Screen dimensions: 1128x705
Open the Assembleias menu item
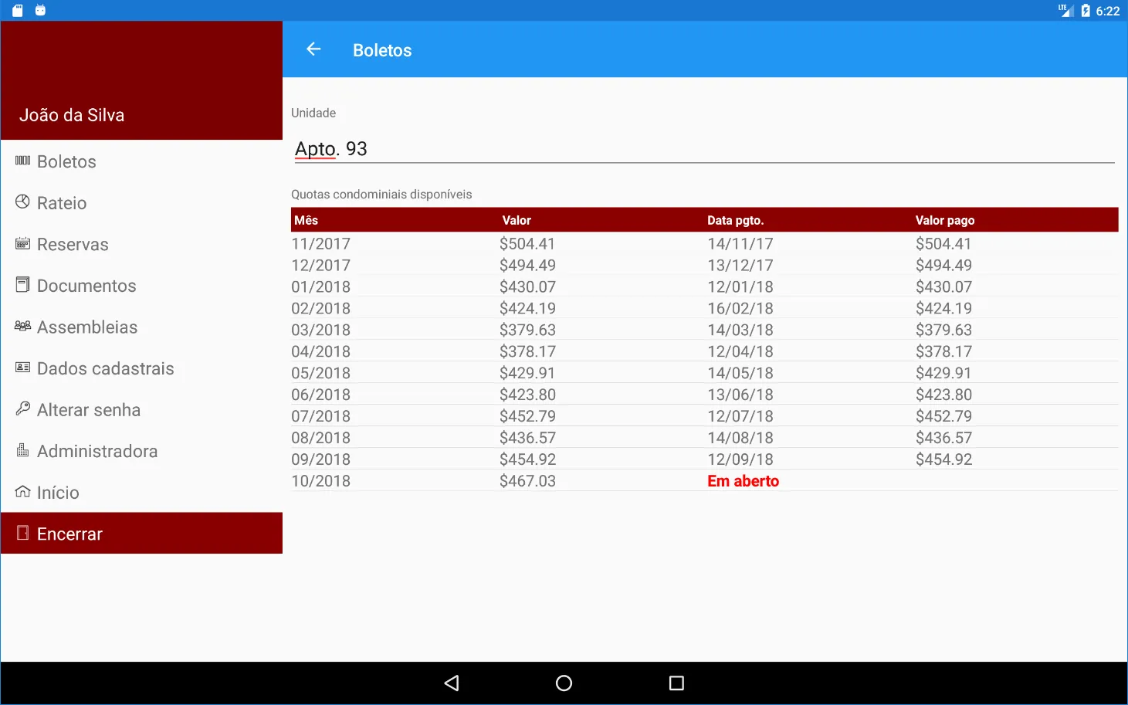point(141,327)
